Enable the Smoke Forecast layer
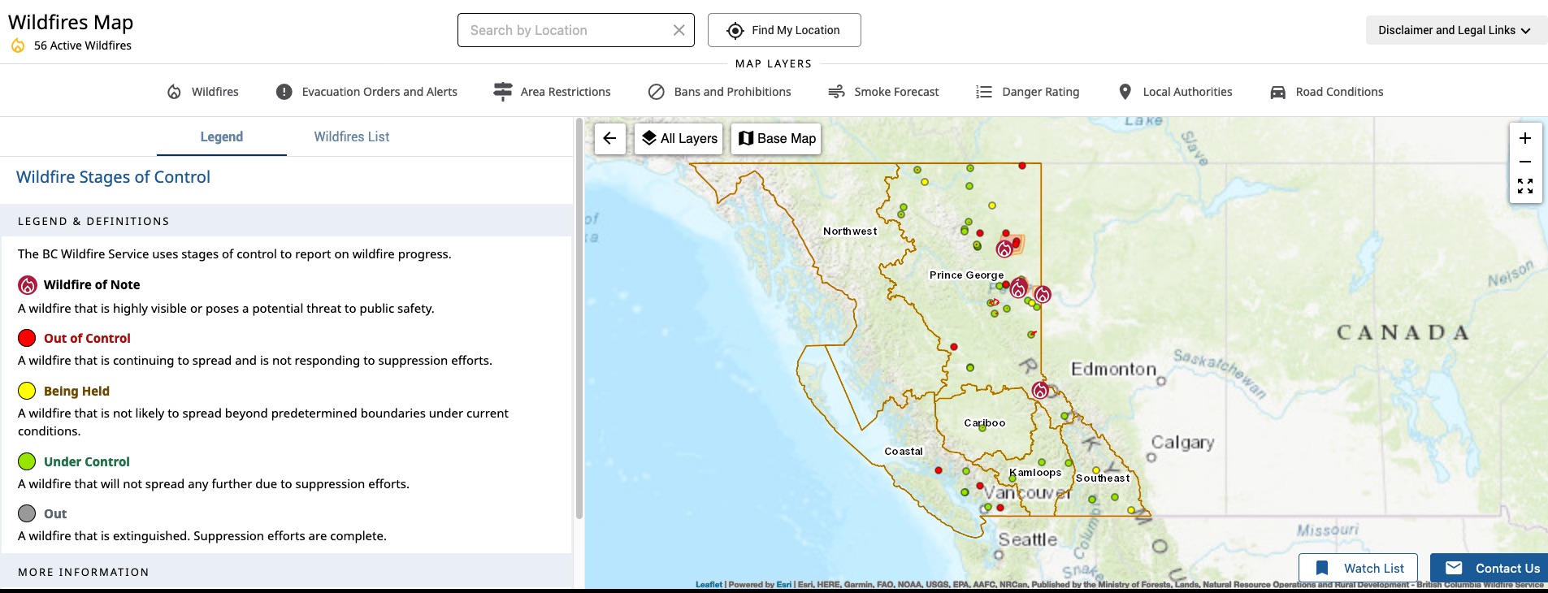 pos(883,92)
